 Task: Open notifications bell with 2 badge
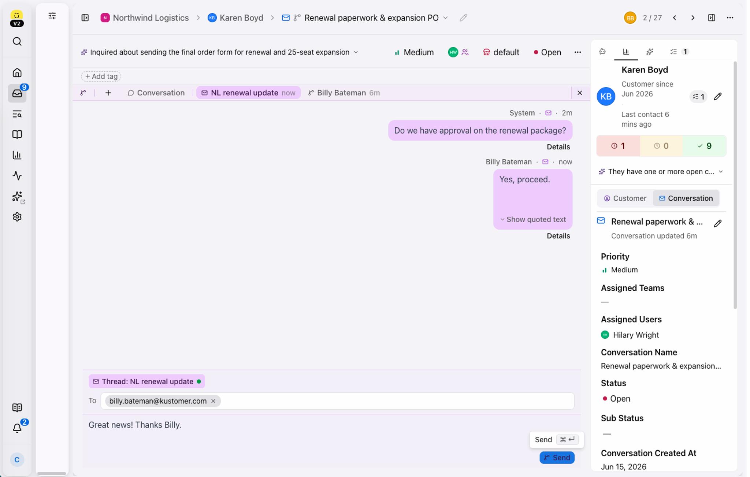click(x=17, y=428)
